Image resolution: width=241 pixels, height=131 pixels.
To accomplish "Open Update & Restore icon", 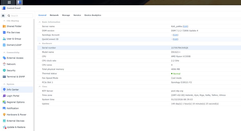I will pos(4,127).
